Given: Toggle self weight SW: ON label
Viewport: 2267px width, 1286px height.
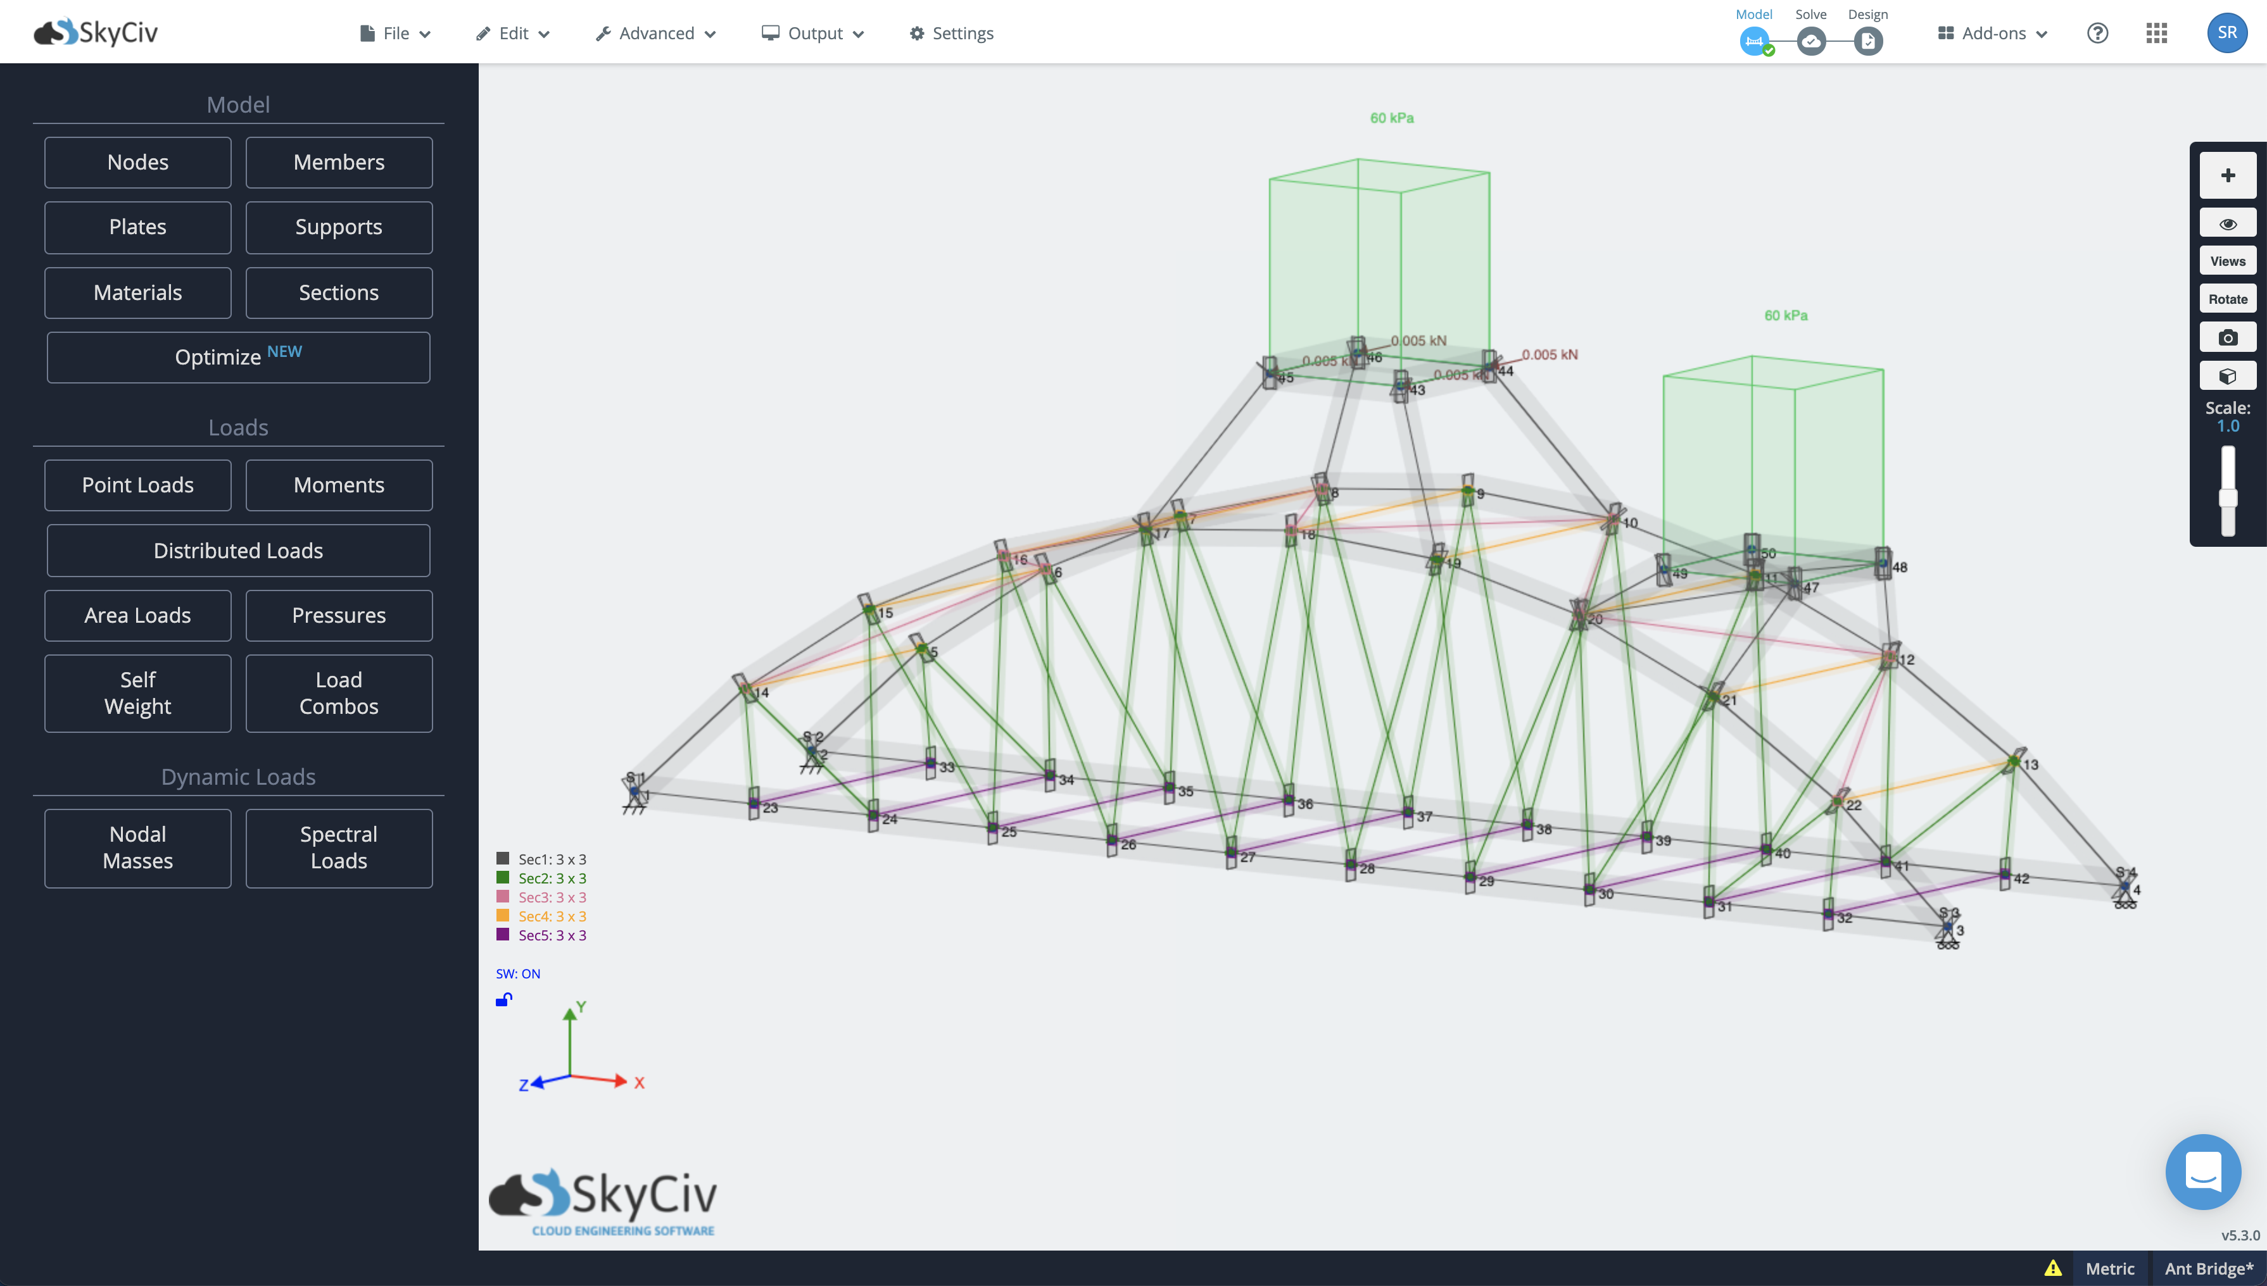Looking at the screenshot, I should (518, 973).
